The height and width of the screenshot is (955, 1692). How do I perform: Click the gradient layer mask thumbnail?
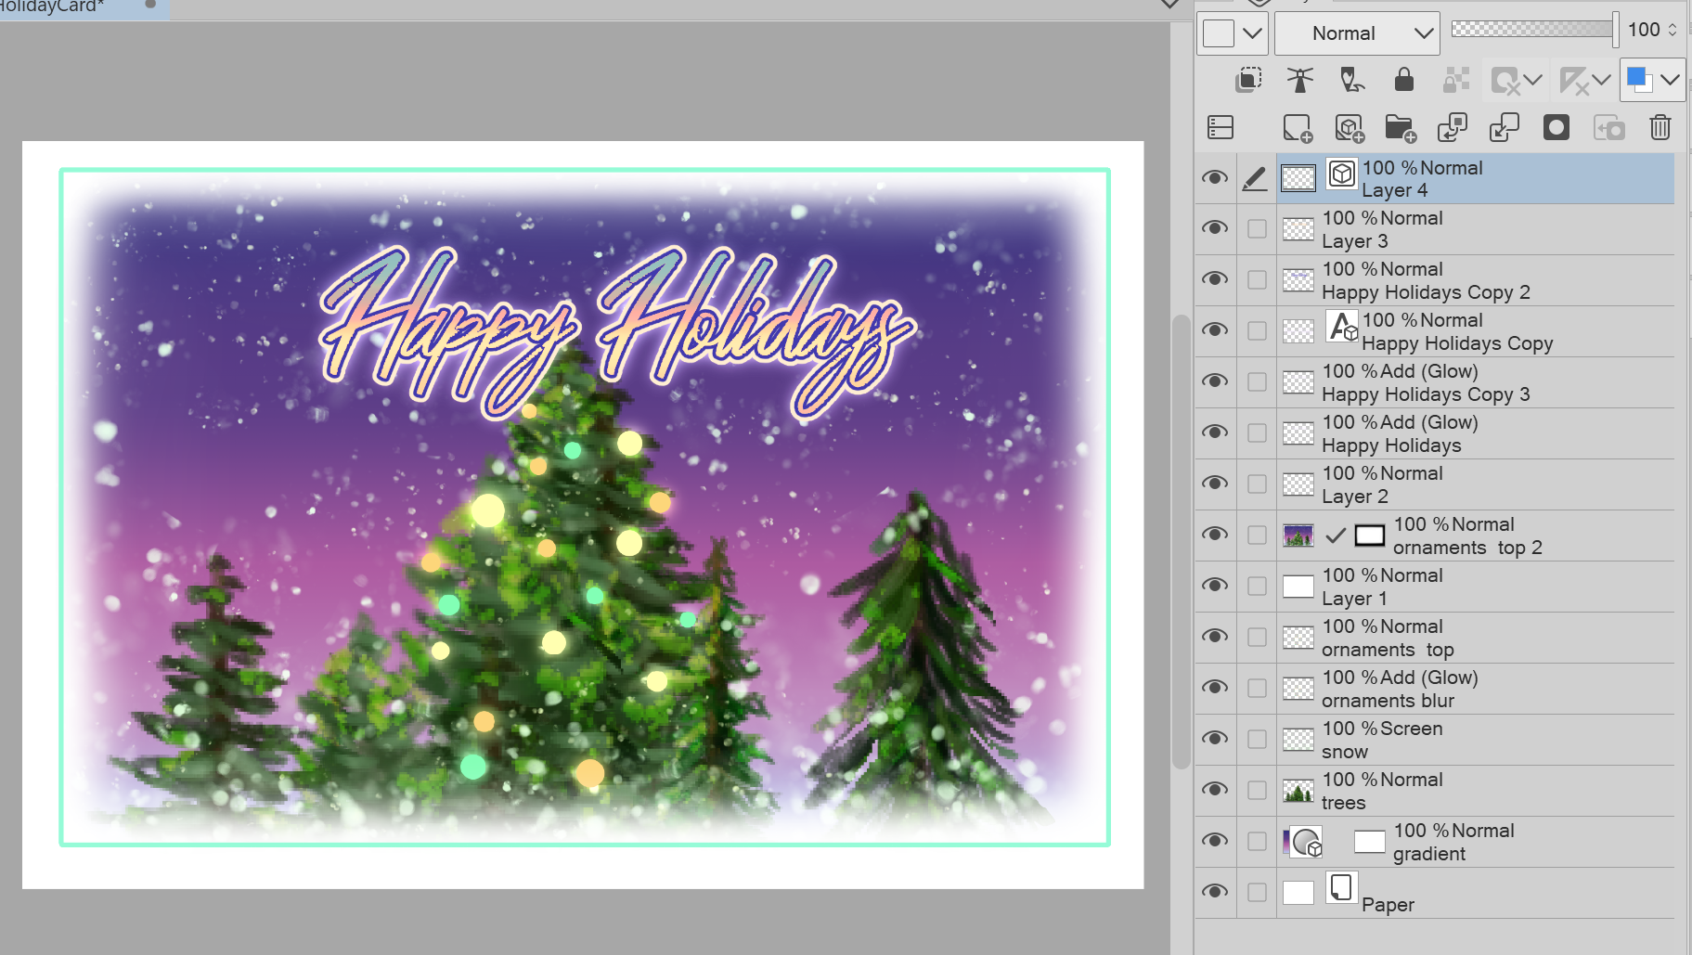(1370, 842)
